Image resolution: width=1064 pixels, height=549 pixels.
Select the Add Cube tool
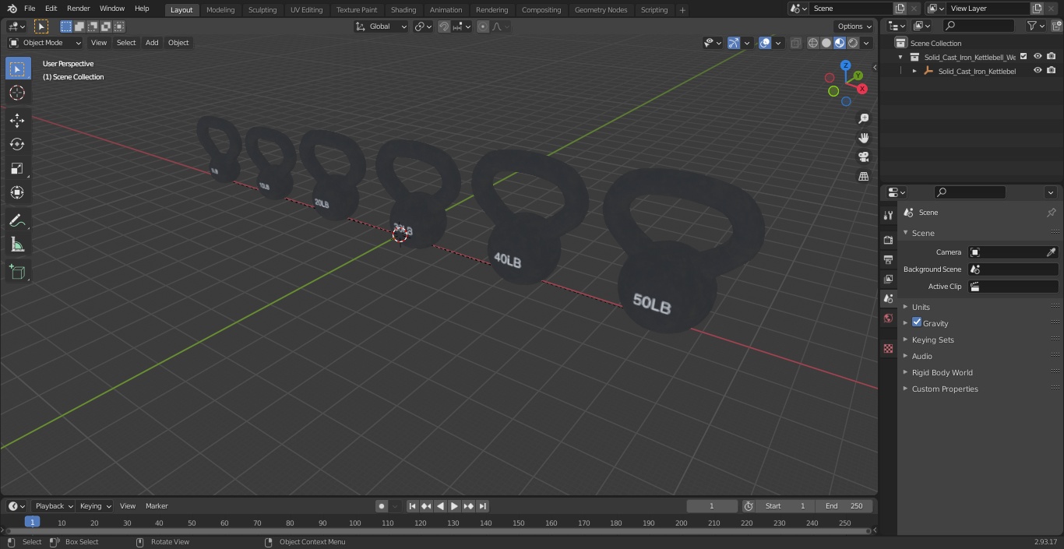[x=17, y=272]
